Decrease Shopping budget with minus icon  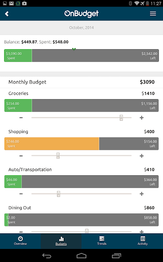(x=21, y=156)
